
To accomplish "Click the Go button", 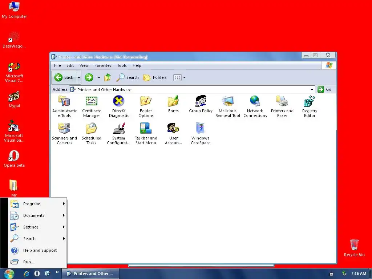I will 324,89.
